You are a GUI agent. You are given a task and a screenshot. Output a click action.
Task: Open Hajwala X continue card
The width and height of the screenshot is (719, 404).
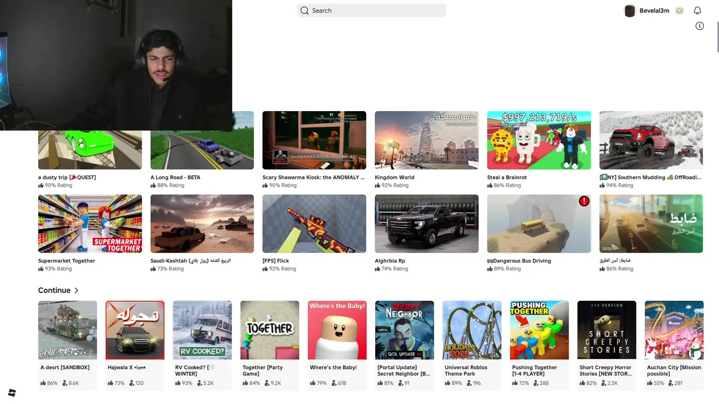pyautogui.click(x=135, y=345)
